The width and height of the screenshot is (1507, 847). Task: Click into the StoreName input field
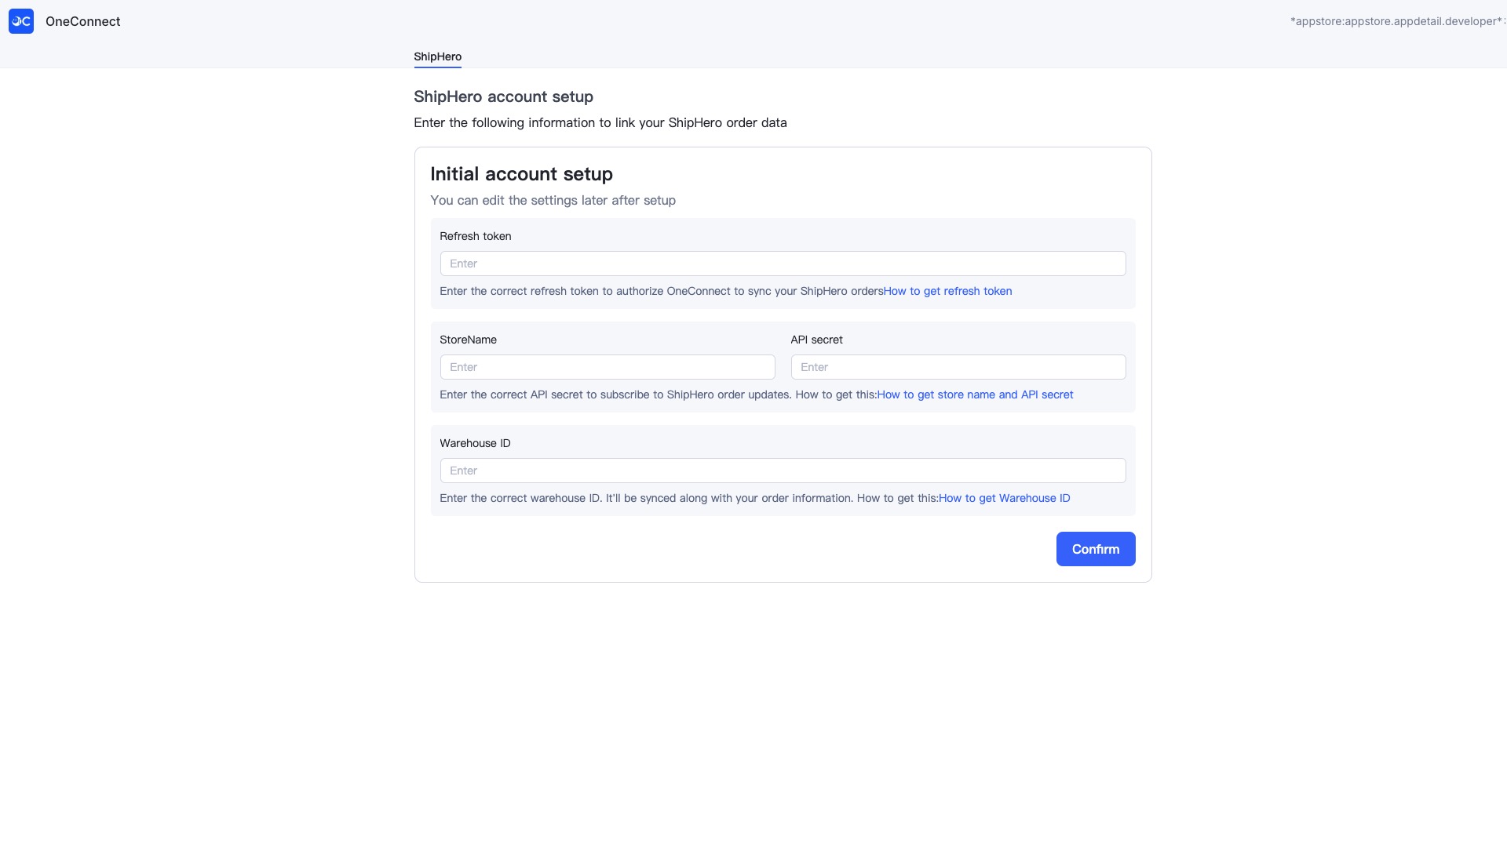[x=607, y=367]
